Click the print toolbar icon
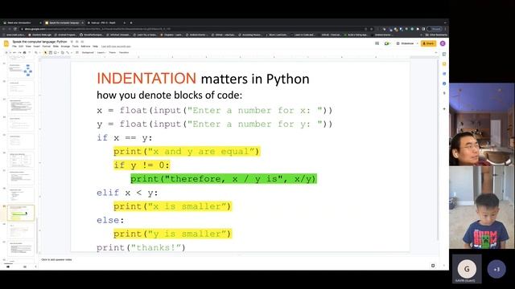 point(24,52)
